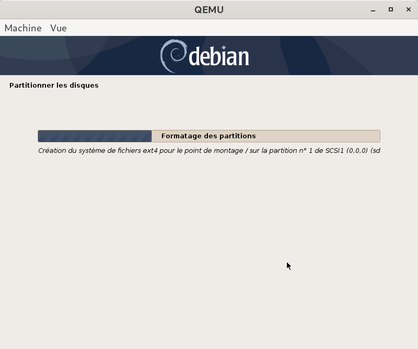The image size is (418, 349).
Task: Click the QEMU title in title bar
Action: click(x=208, y=9)
